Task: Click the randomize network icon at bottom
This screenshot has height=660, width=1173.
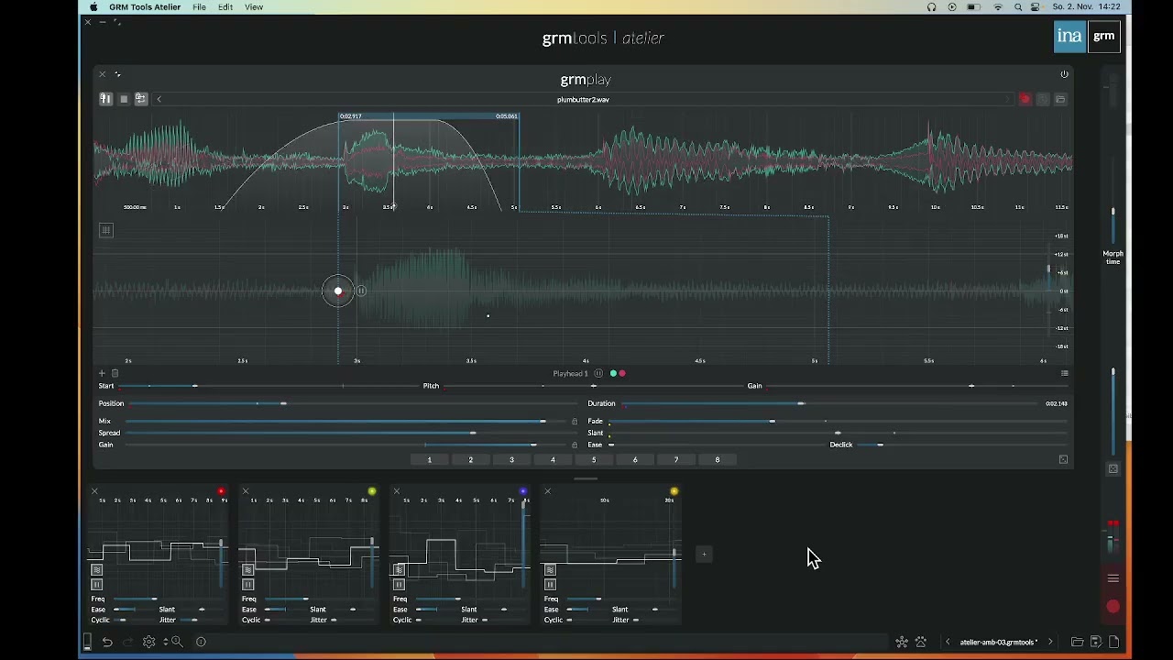Action: tap(902, 642)
